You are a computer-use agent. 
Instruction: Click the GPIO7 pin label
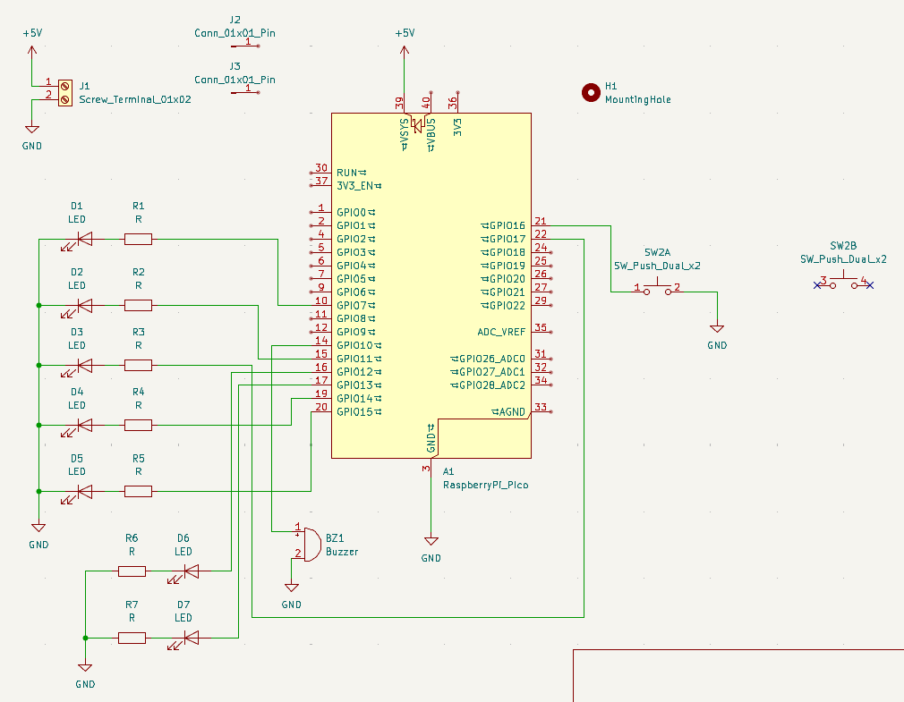coord(356,306)
